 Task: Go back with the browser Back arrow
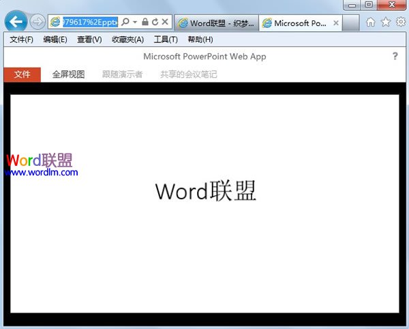click(16, 22)
